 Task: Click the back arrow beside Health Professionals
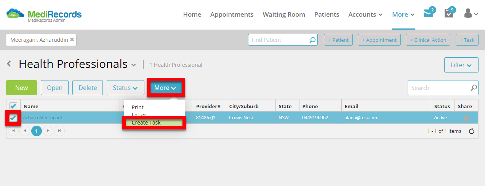[9, 64]
